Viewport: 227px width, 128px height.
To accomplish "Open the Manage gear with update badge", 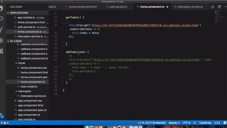I will click(x=2, y=116).
